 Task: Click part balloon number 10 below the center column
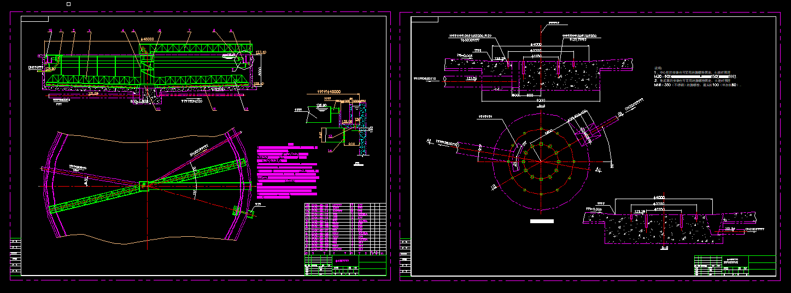click(159, 109)
